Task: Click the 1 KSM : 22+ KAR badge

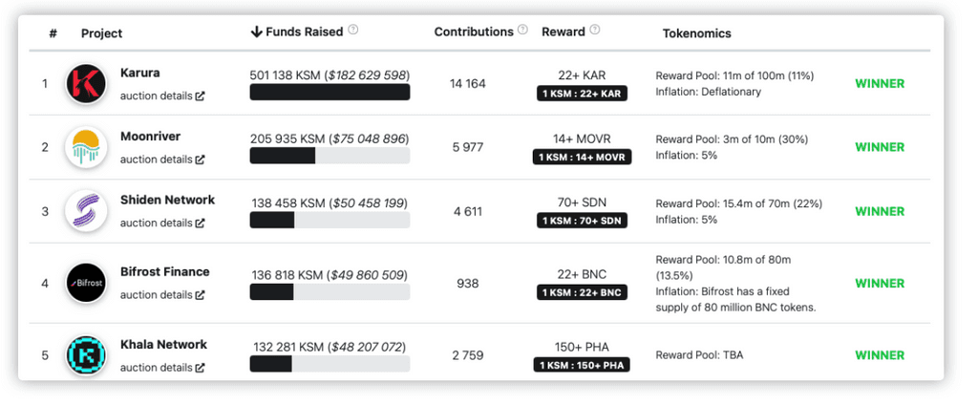Action: pos(582,94)
